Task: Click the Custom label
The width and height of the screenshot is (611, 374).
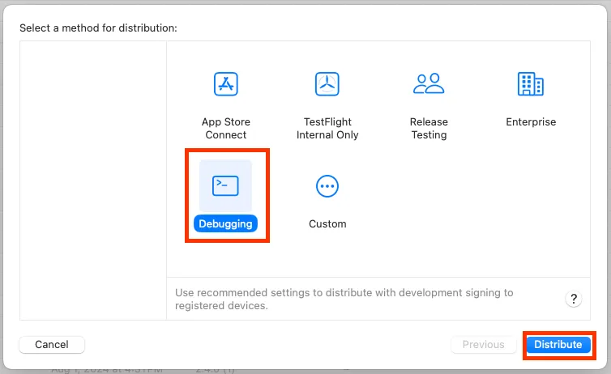Action: pyautogui.click(x=327, y=223)
